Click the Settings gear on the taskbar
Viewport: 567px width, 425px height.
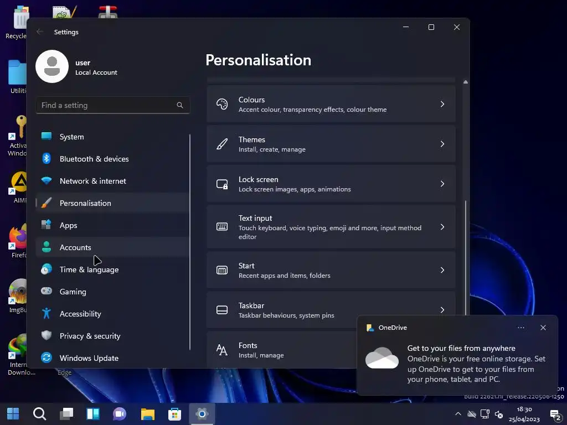[202, 414]
